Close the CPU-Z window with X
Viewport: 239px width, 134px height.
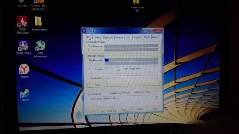(158, 30)
